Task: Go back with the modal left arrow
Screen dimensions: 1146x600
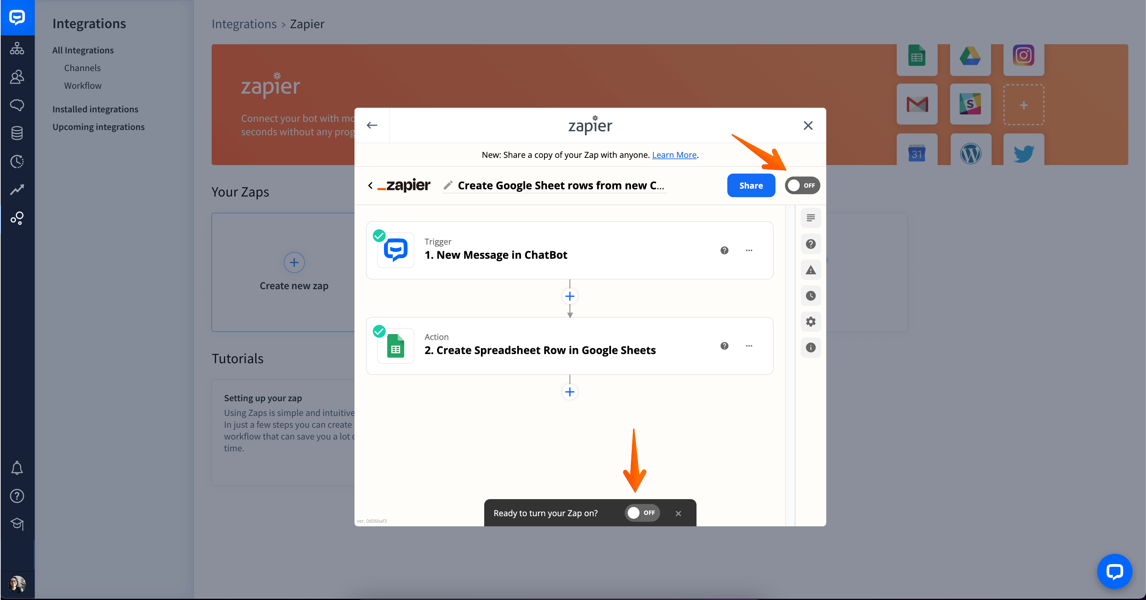Action: pyautogui.click(x=372, y=125)
